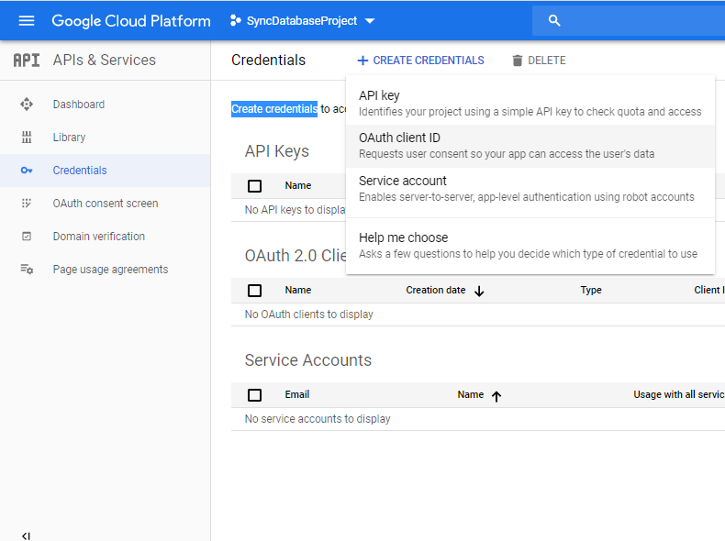Viewport: 725px width, 541px height.
Task: Sort Service Accounts by Name arrow
Action: click(496, 396)
